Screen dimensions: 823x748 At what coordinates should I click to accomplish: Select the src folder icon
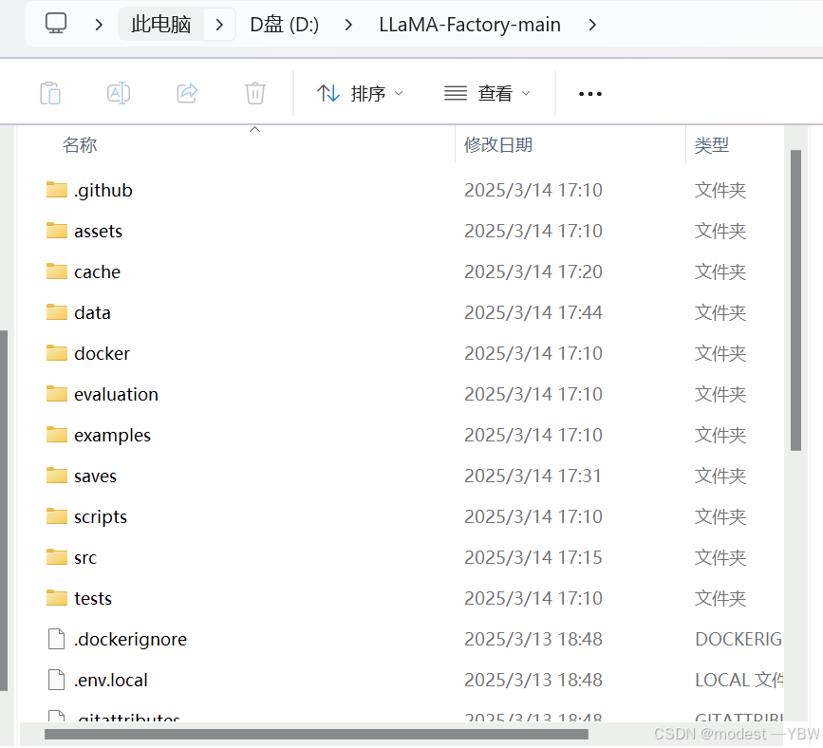click(57, 557)
